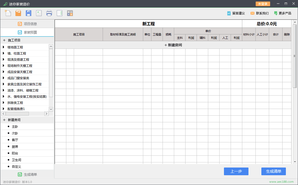Click the blue 生成清单 button
Screen dimensions: 298x185
click(x=273, y=171)
